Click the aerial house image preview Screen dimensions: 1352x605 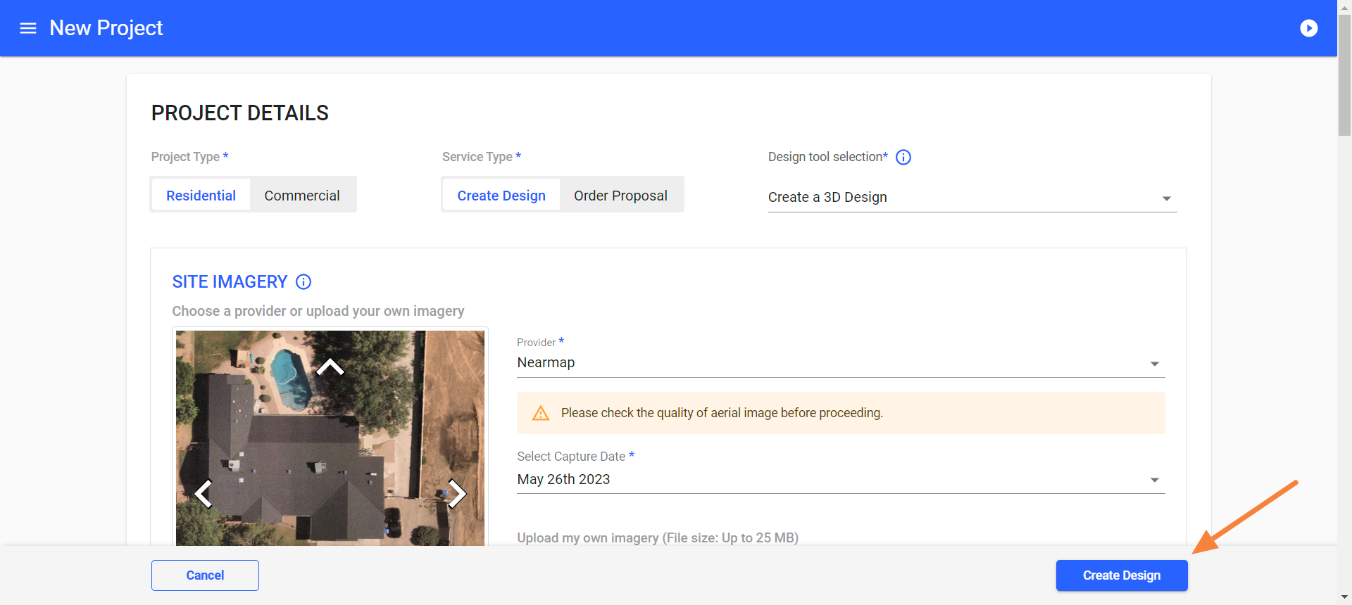pyautogui.click(x=330, y=436)
